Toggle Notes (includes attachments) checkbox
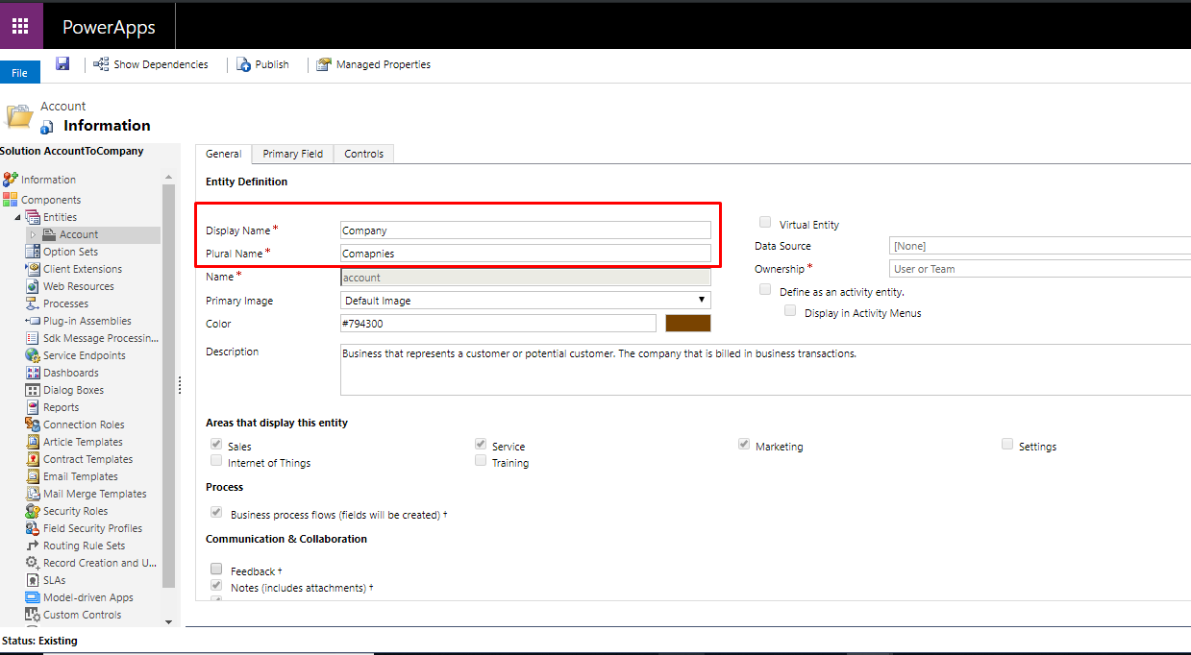 click(216, 586)
